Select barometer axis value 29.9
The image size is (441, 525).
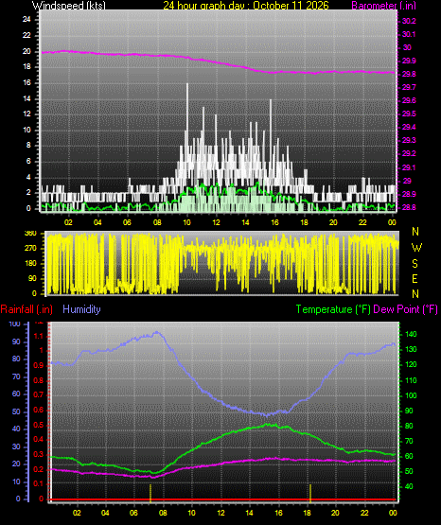(x=409, y=61)
